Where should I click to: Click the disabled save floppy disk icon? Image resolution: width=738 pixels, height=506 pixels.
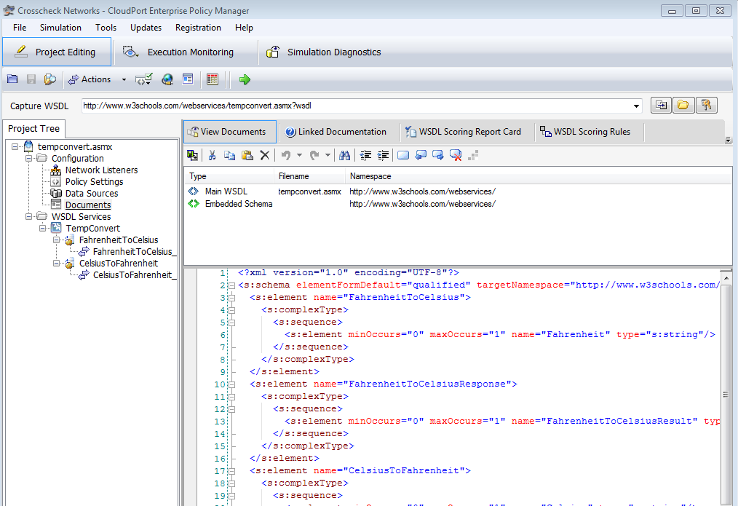[31, 79]
